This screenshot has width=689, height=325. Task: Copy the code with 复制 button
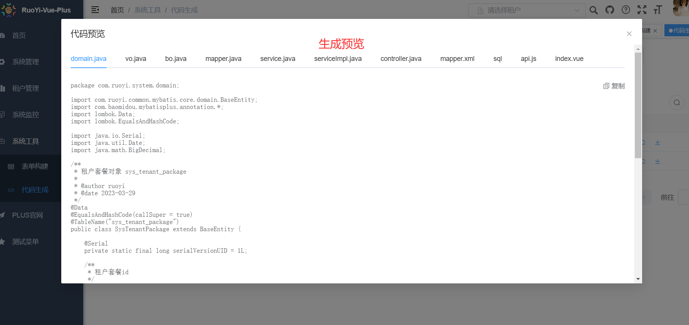pyautogui.click(x=614, y=86)
